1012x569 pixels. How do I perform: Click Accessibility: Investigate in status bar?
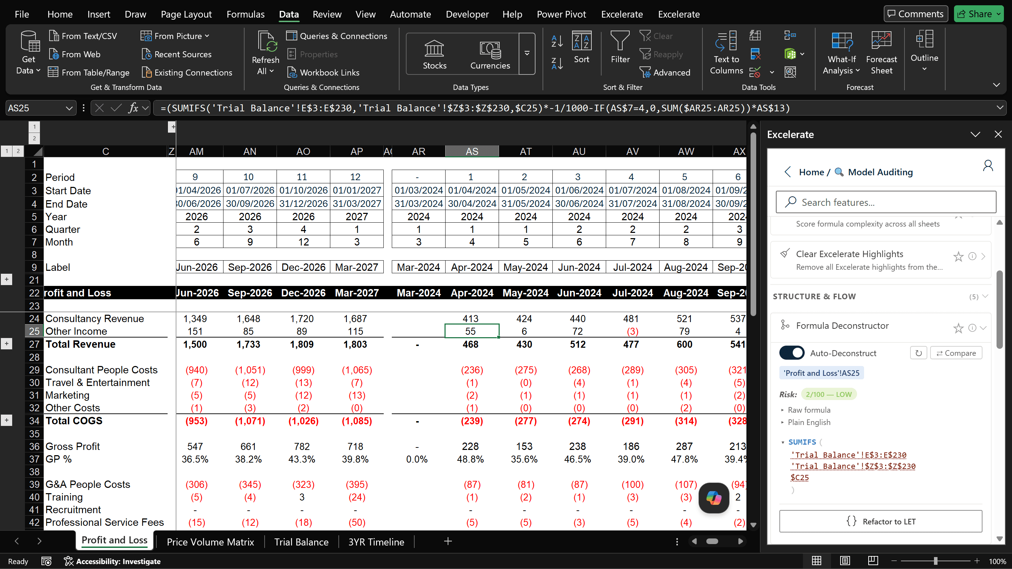tap(113, 561)
